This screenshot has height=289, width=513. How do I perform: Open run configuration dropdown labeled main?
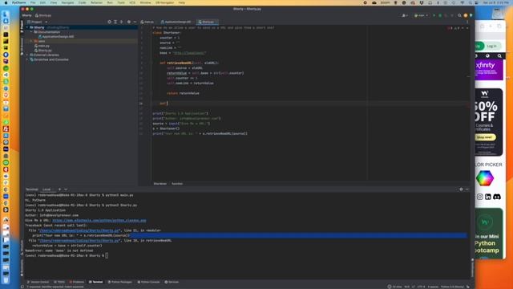coord(421,15)
